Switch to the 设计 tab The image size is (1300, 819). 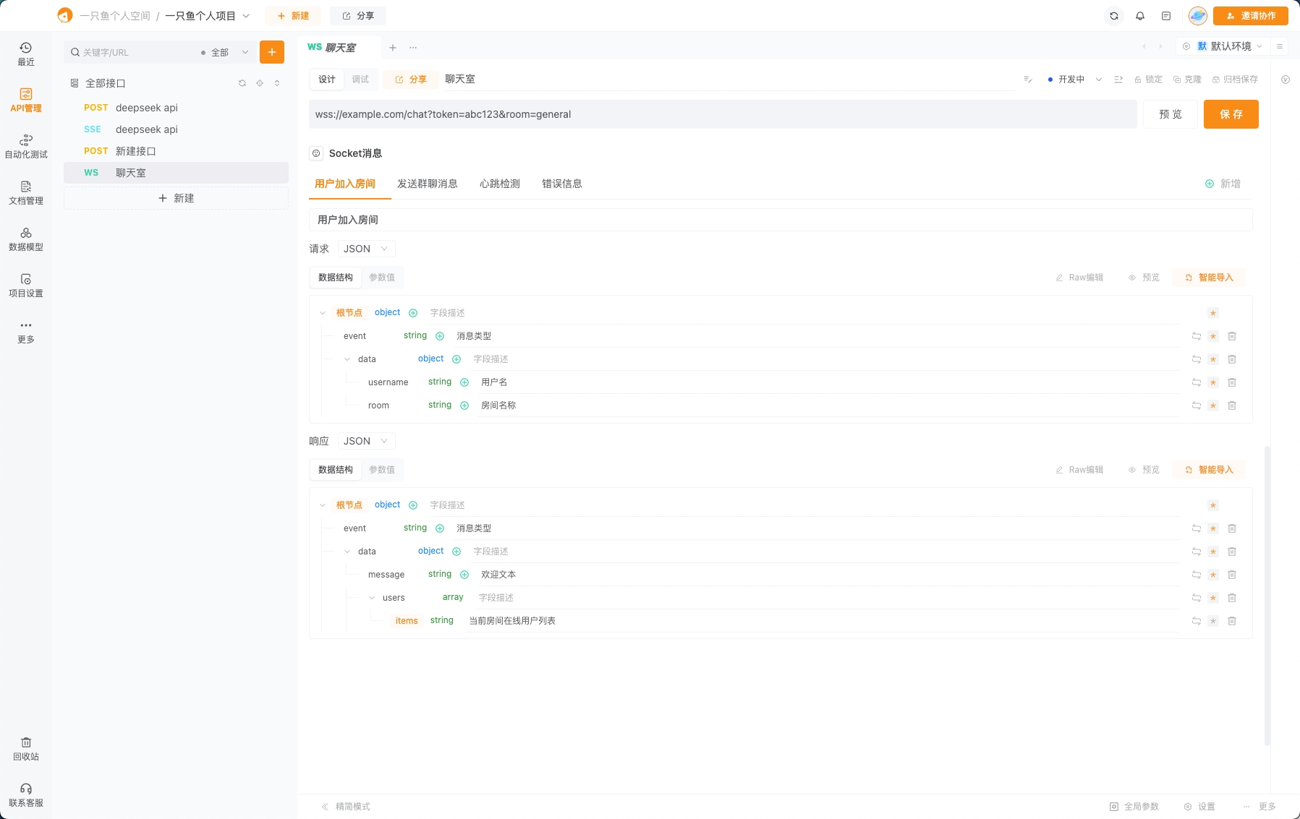pyautogui.click(x=327, y=80)
